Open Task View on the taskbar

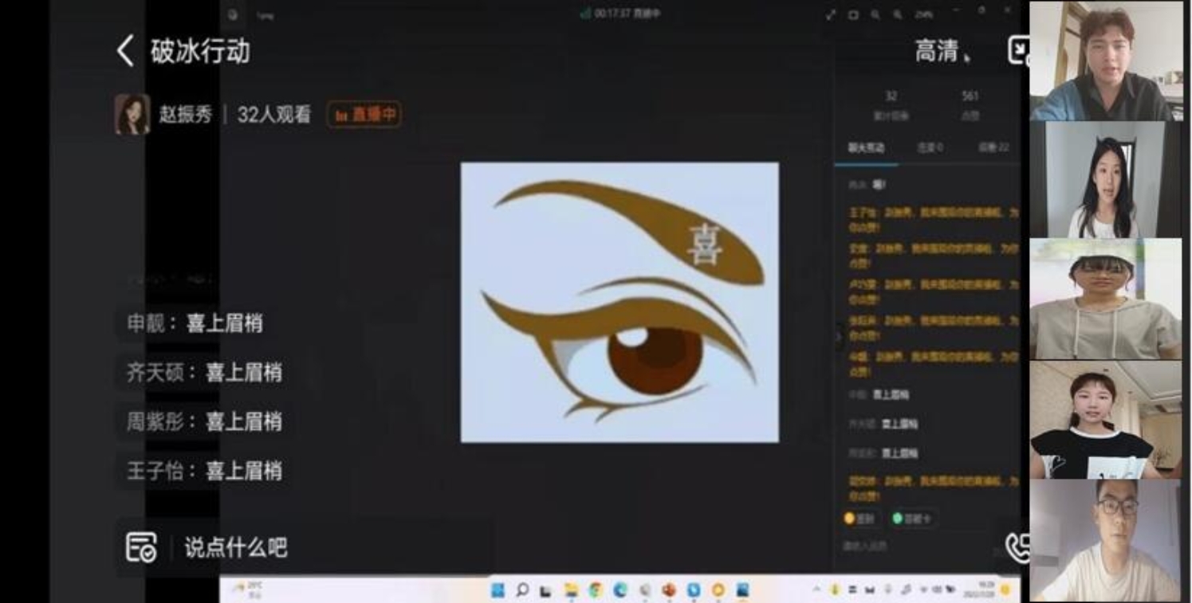[x=546, y=590]
